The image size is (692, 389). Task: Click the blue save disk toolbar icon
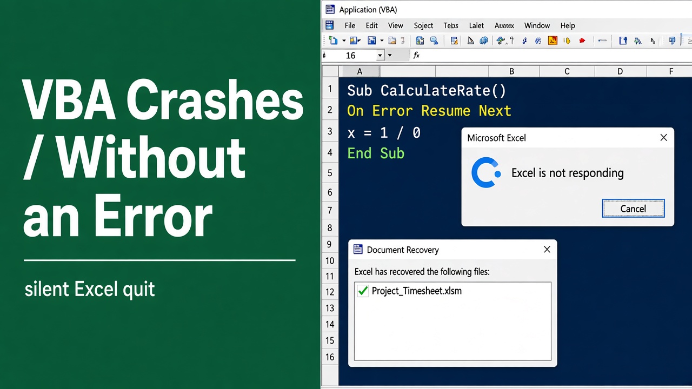[372, 41]
